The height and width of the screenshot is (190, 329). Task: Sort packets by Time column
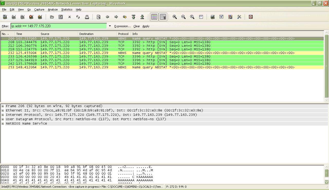pyautogui.click(x=27, y=34)
